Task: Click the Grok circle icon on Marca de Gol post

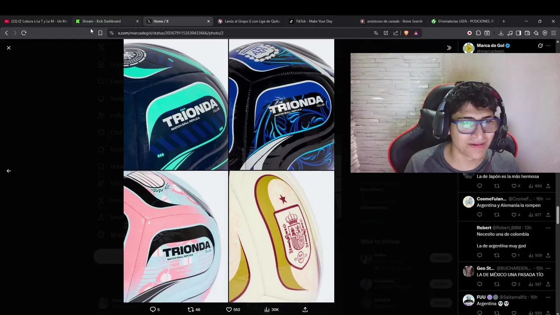Action: (540, 45)
